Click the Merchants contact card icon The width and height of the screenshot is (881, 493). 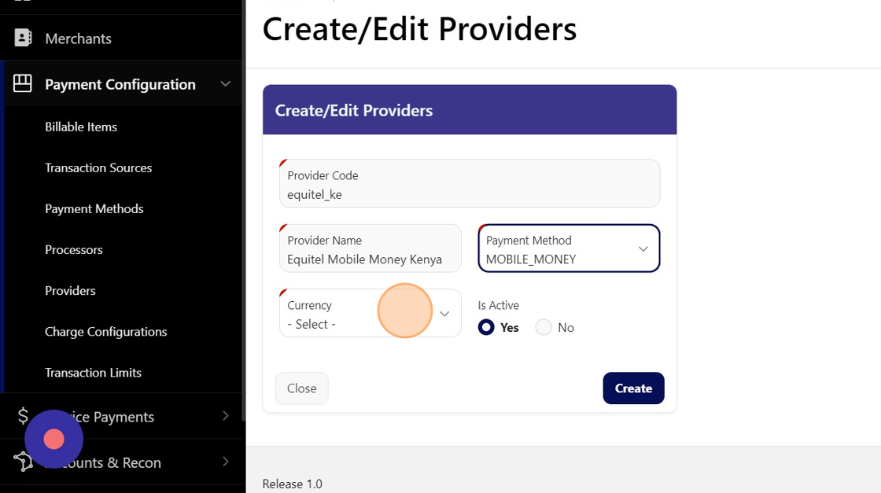(23, 38)
